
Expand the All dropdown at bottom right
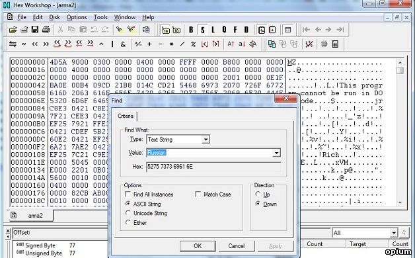(x=394, y=233)
